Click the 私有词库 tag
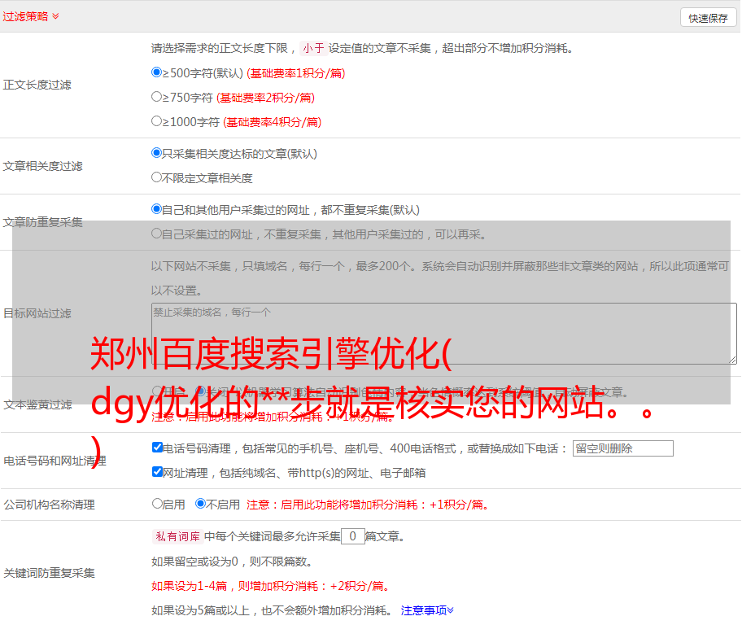742x625 pixels. coord(178,536)
